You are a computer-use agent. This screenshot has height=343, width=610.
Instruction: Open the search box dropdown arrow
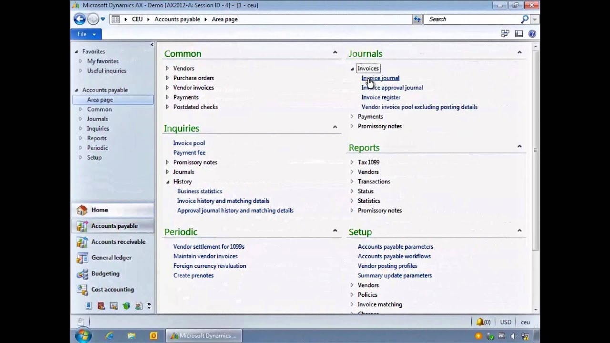tap(535, 20)
